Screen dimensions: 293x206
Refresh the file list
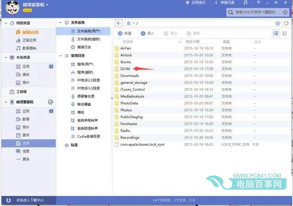(286, 23)
